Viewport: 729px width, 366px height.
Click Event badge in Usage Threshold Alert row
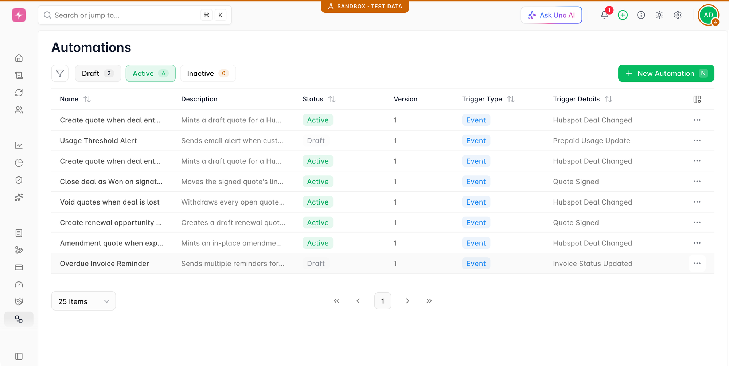point(476,141)
